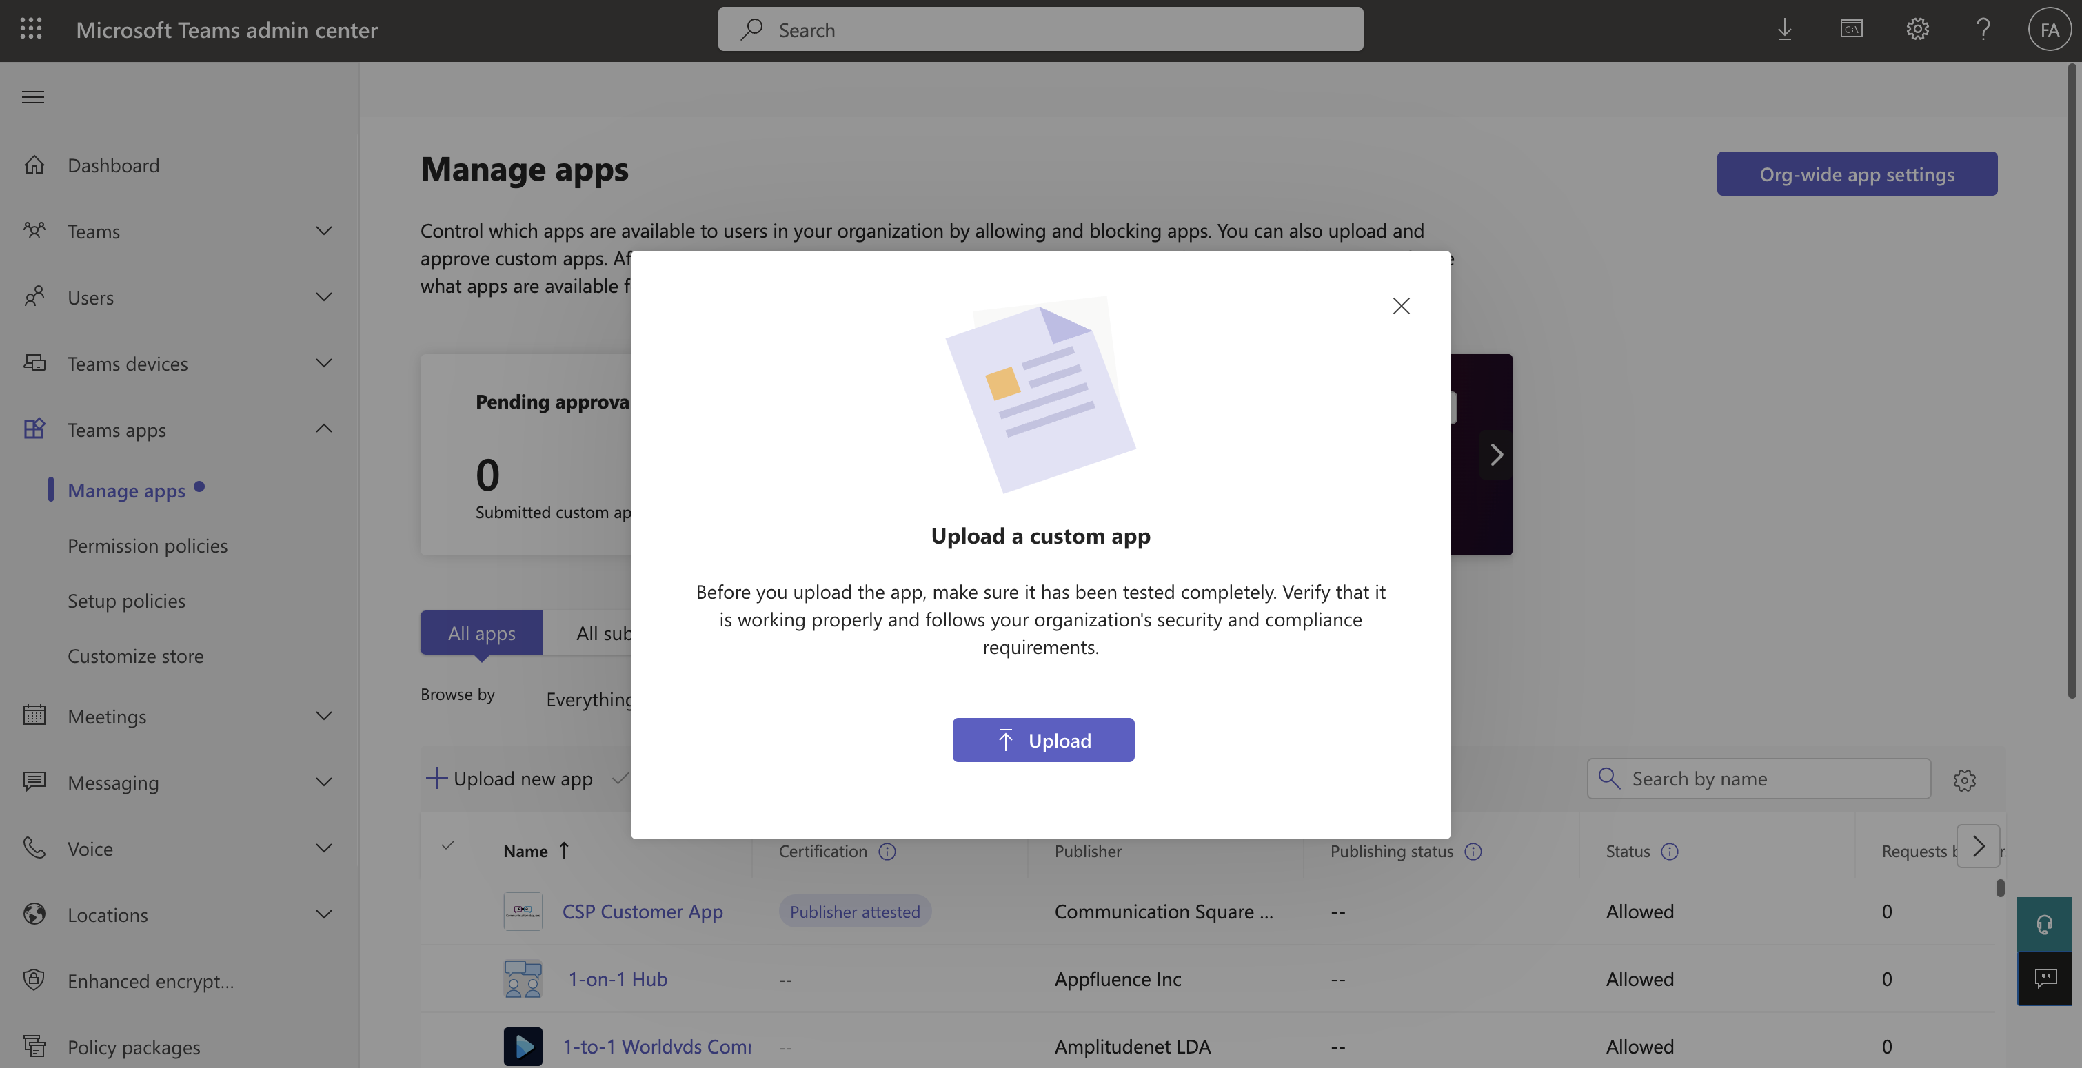
Task: Click the Teams apps icon
Action: (x=34, y=429)
